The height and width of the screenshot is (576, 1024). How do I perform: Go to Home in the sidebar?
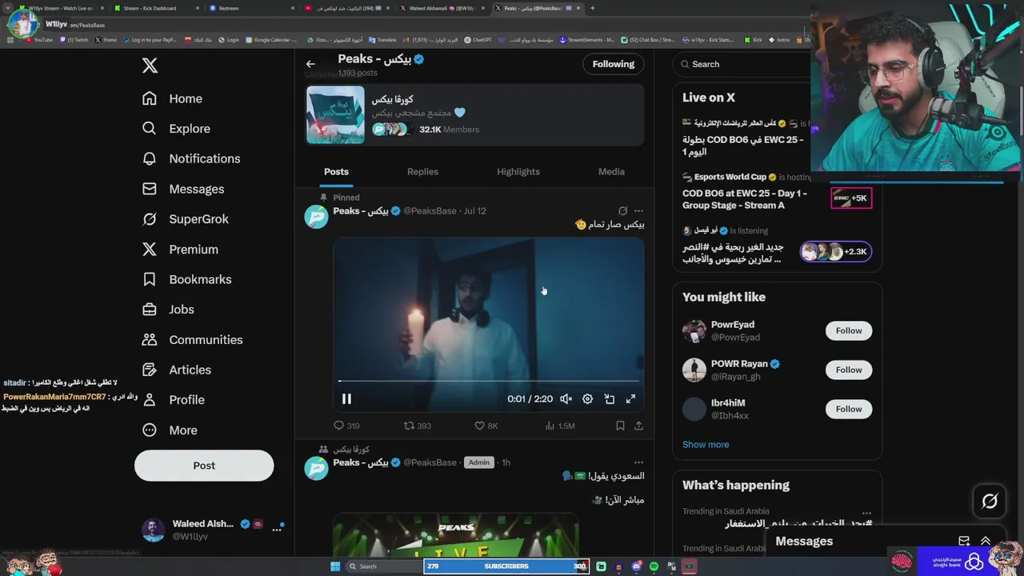tap(172, 98)
